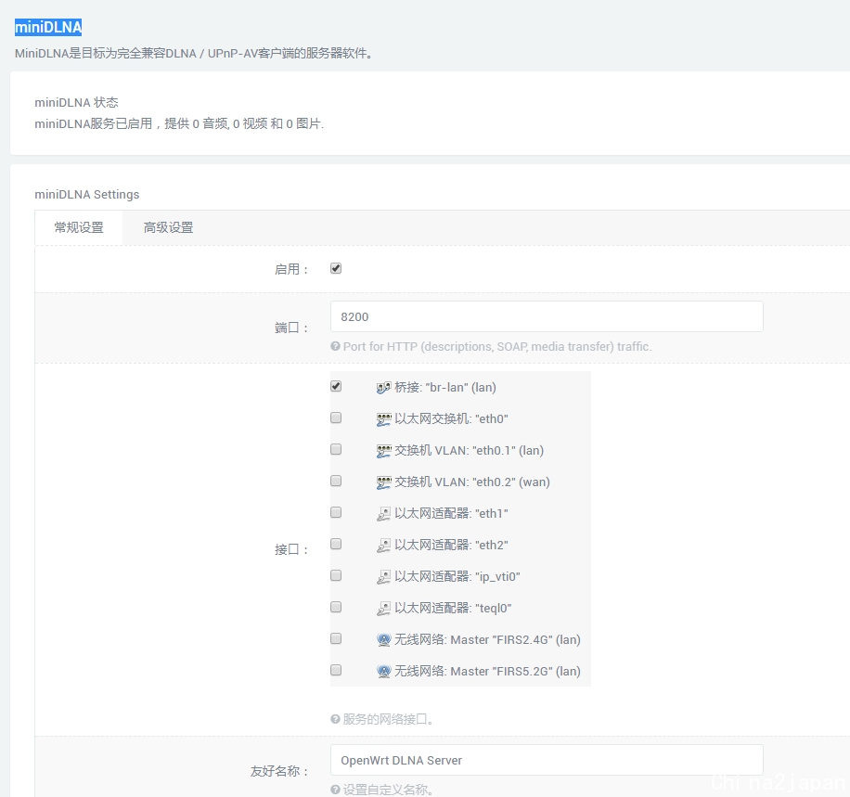Viewport: 850px width, 797px height.
Task: Click the Ethernet adapter icon beside eth1
Action: pos(383,513)
